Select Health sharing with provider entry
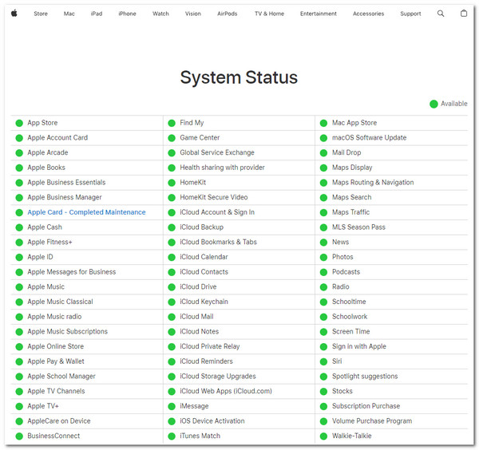The image size is (479, 450). click(x=222, y=168)
